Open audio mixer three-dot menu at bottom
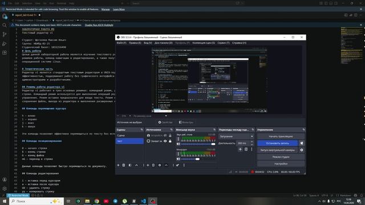The image size is (365, 205). coord(184,165)
